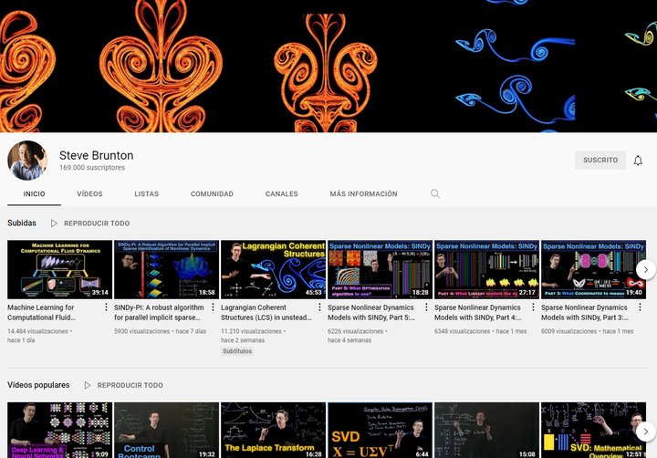Image resolution: width=657 pixels, height=458 pixels.
Task: Click the notification bell icon
Action: 638,161
